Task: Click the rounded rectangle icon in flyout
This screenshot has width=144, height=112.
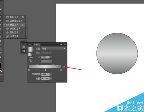Action: click(7, 21)
